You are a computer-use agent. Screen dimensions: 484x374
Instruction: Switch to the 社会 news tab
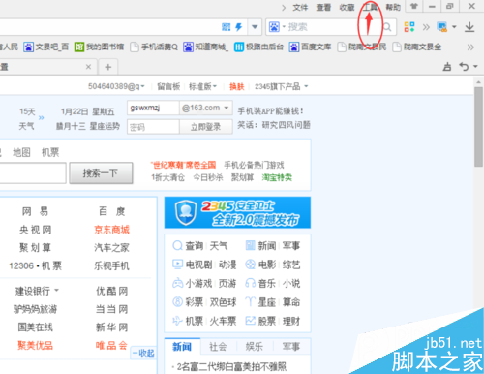(x=218, y=347)
